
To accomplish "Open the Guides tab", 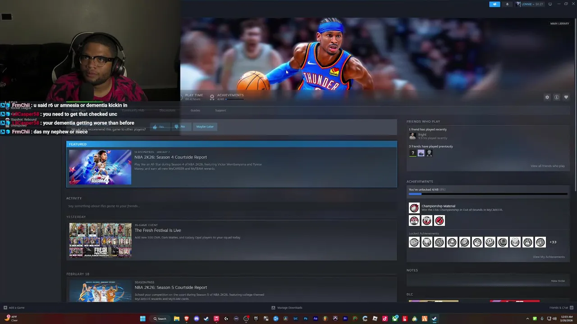I will click(195, 110).
